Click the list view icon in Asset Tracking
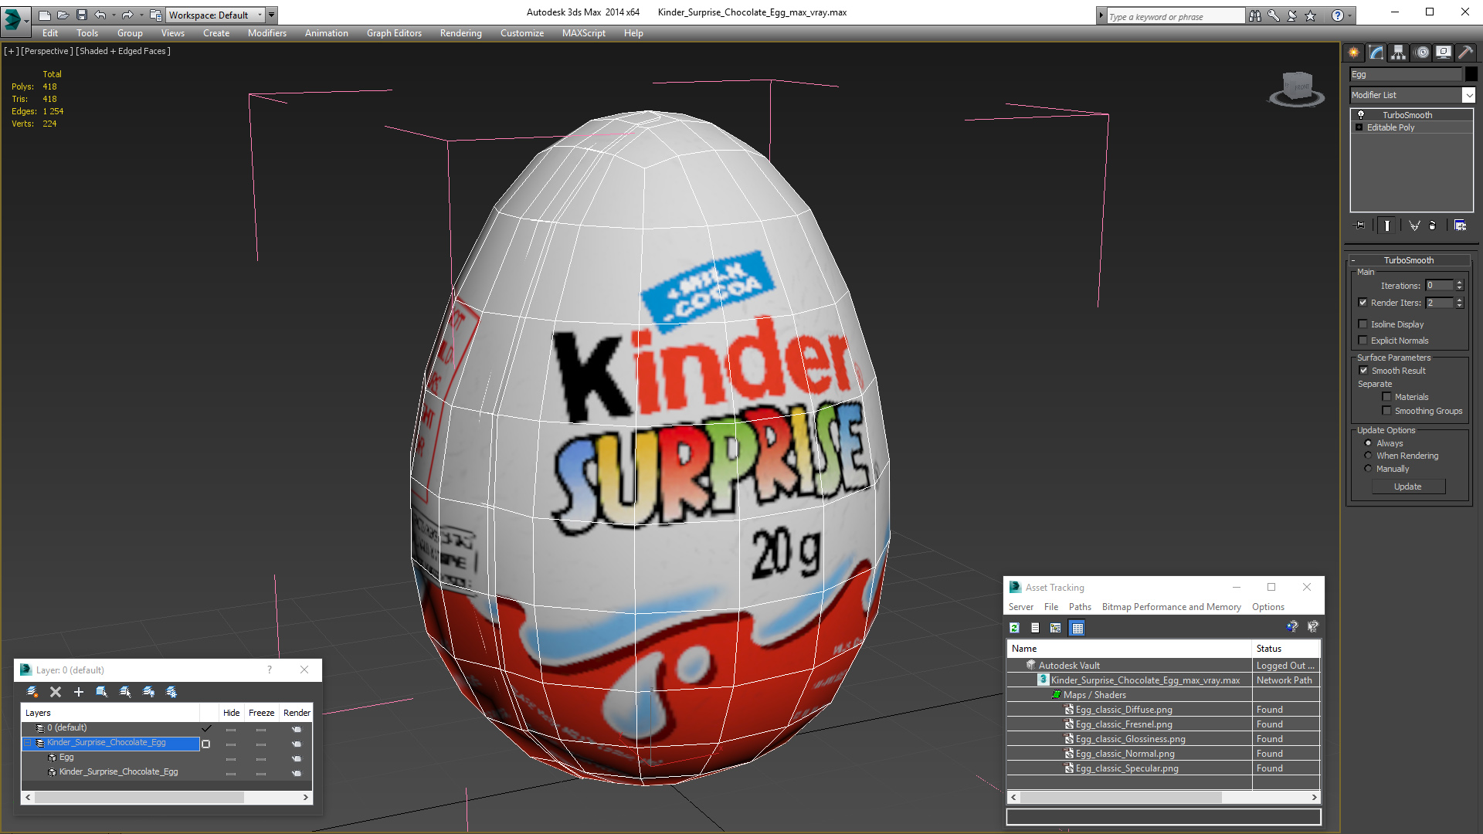 (1035, 628)
